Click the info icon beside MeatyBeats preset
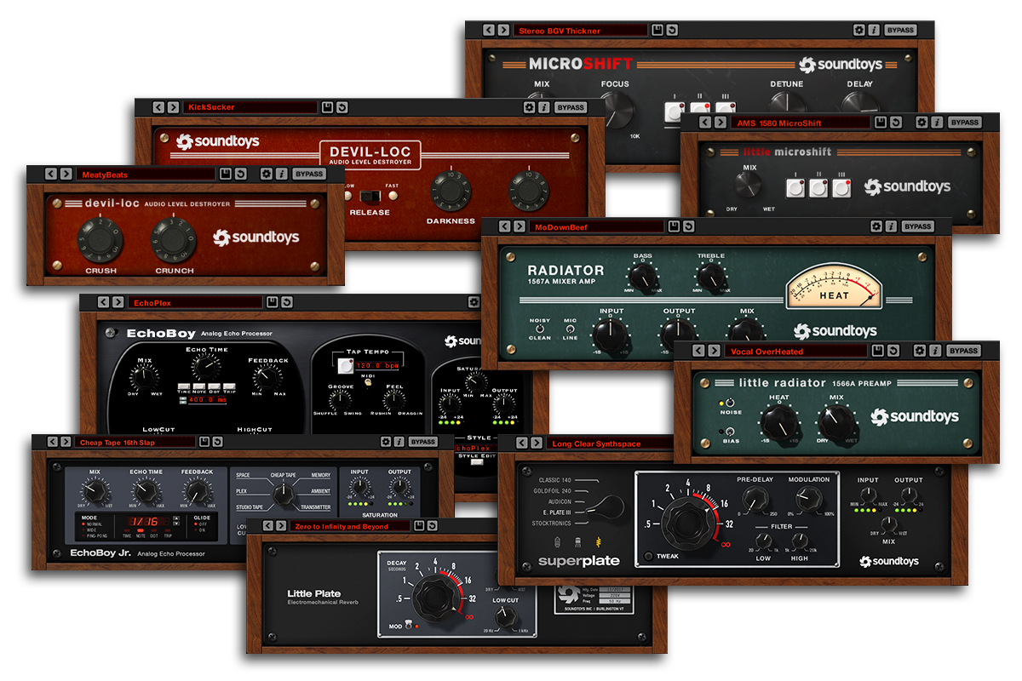This screenshot has width=1022, height=681. click(x=280, y=174)
